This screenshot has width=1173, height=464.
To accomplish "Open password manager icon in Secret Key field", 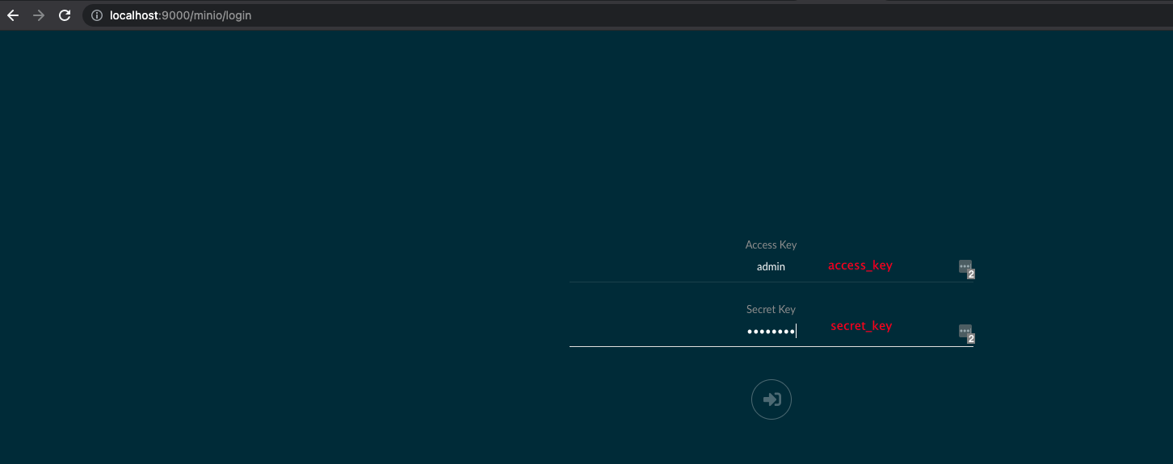I will point(966,332).
